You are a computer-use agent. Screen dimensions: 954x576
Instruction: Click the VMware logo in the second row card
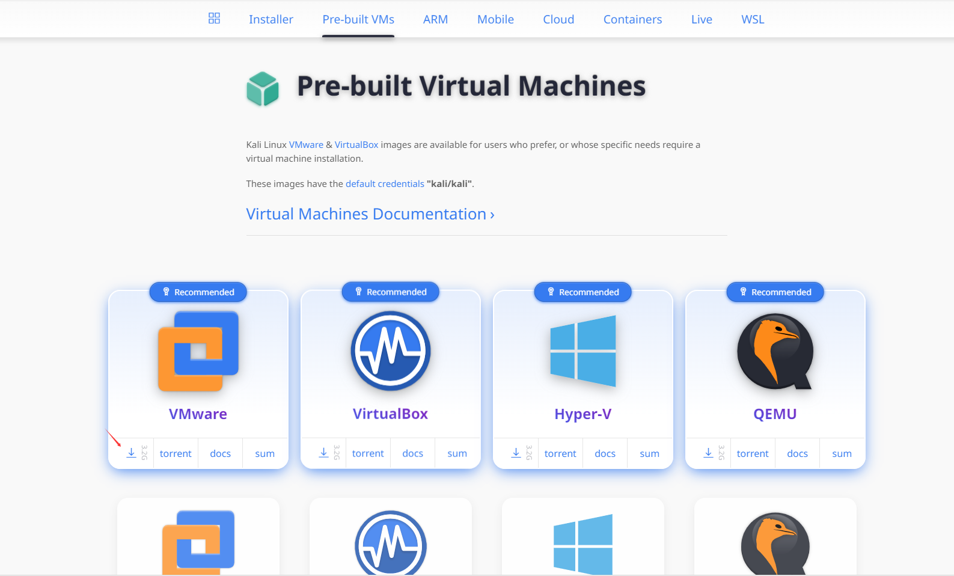click(x=198, y=542)
